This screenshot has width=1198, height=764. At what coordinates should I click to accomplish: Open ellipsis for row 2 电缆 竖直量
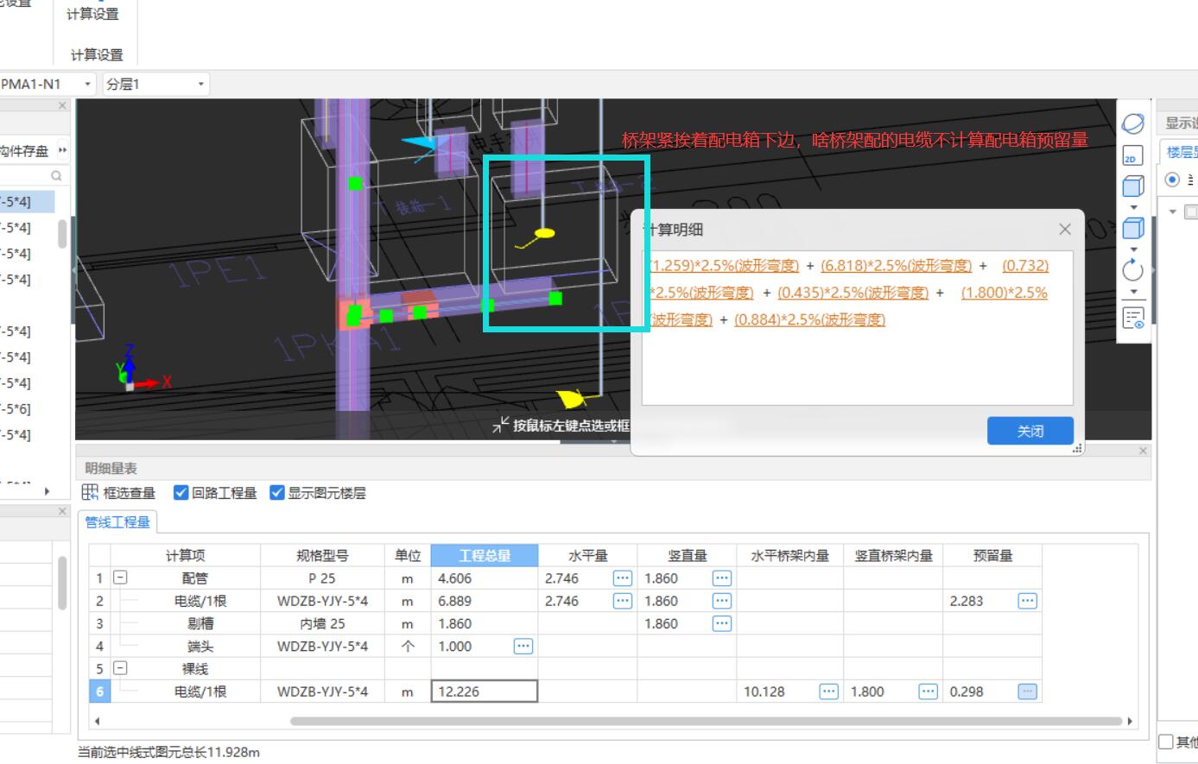click(722, 601)
